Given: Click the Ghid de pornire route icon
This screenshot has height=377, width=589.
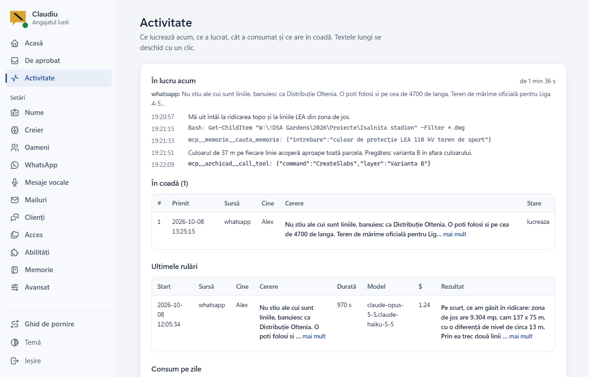Looking at the screenshot, I should pos(15,324).
